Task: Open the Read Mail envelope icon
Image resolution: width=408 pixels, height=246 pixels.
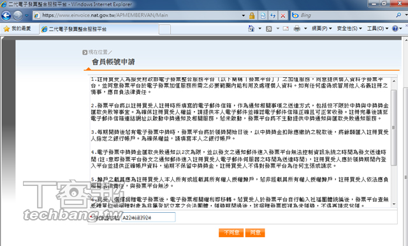Action: (x=286, y=29)
